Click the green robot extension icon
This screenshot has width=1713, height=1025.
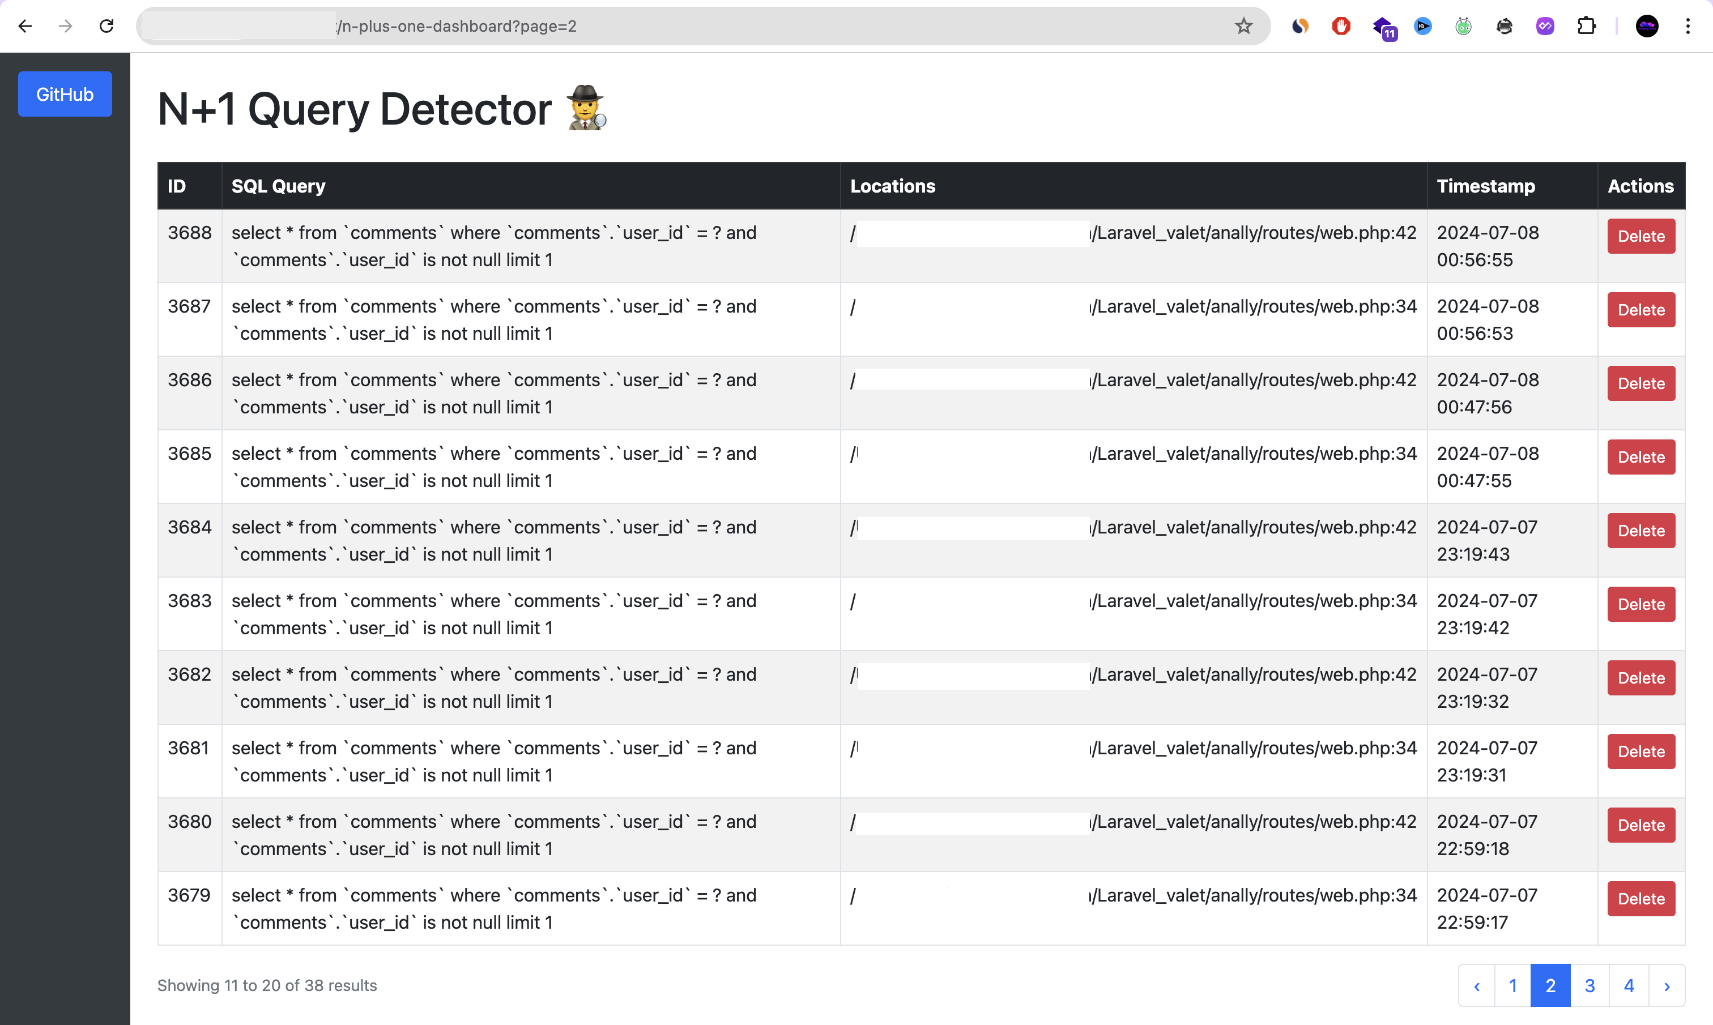(1464, 26)
